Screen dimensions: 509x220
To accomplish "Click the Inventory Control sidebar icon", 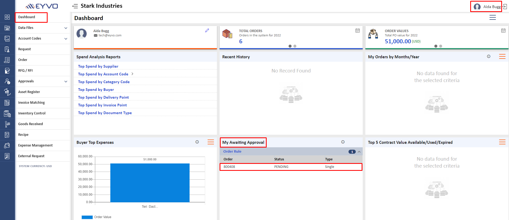I will coord(7,113).
